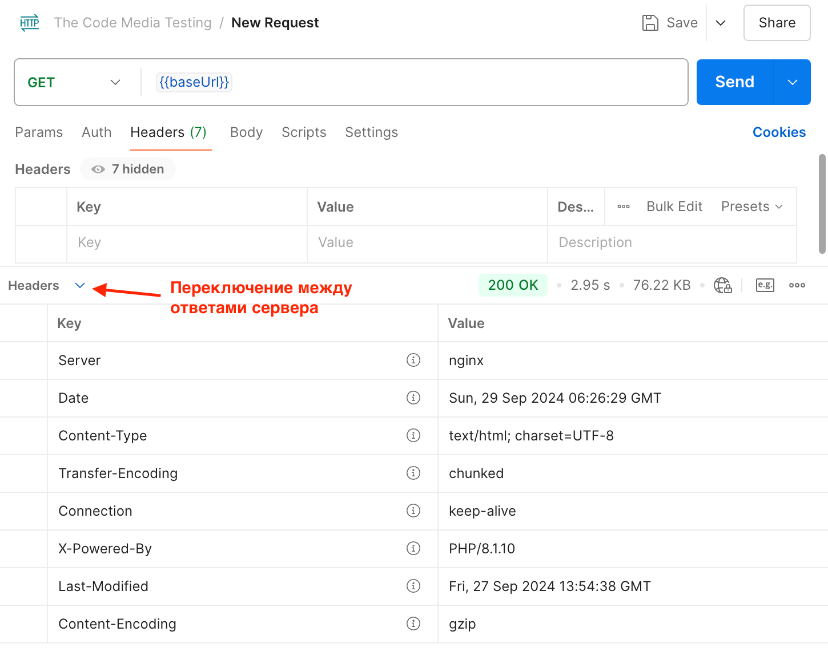Show the 7 hidden headers
Image resolution: width=828 pixels, height=672 pixels.
coord(128,169)
